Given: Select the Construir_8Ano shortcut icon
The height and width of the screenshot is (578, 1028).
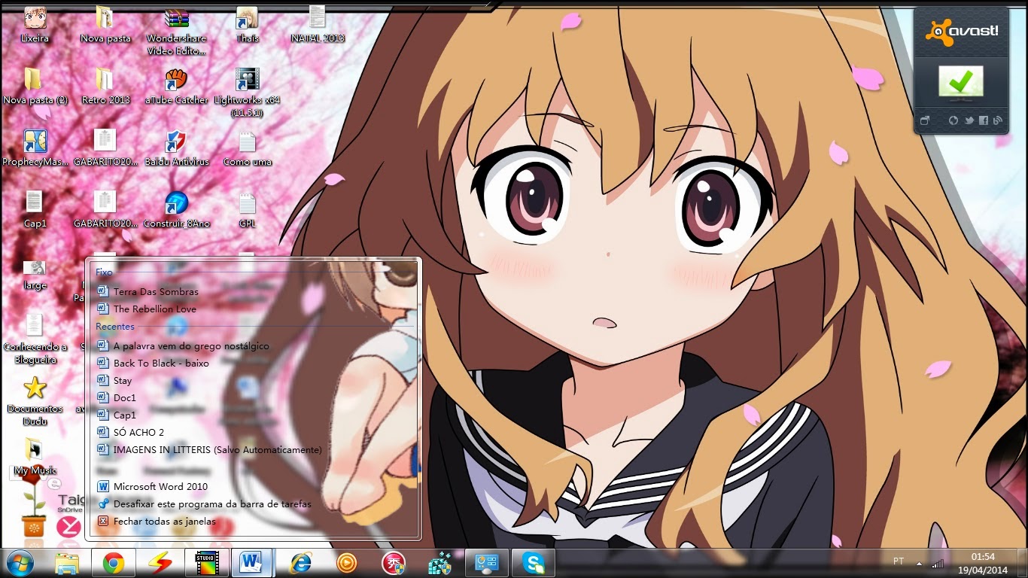Looking at the screenshot, I should point(176,209).
